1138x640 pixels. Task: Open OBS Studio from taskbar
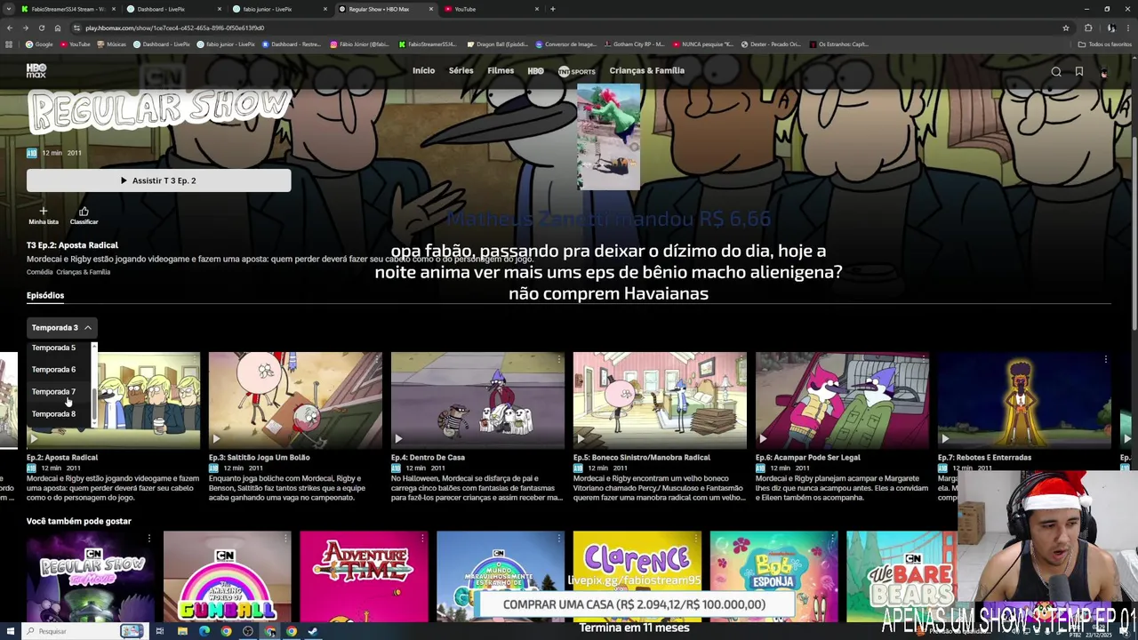coord(247,631)
